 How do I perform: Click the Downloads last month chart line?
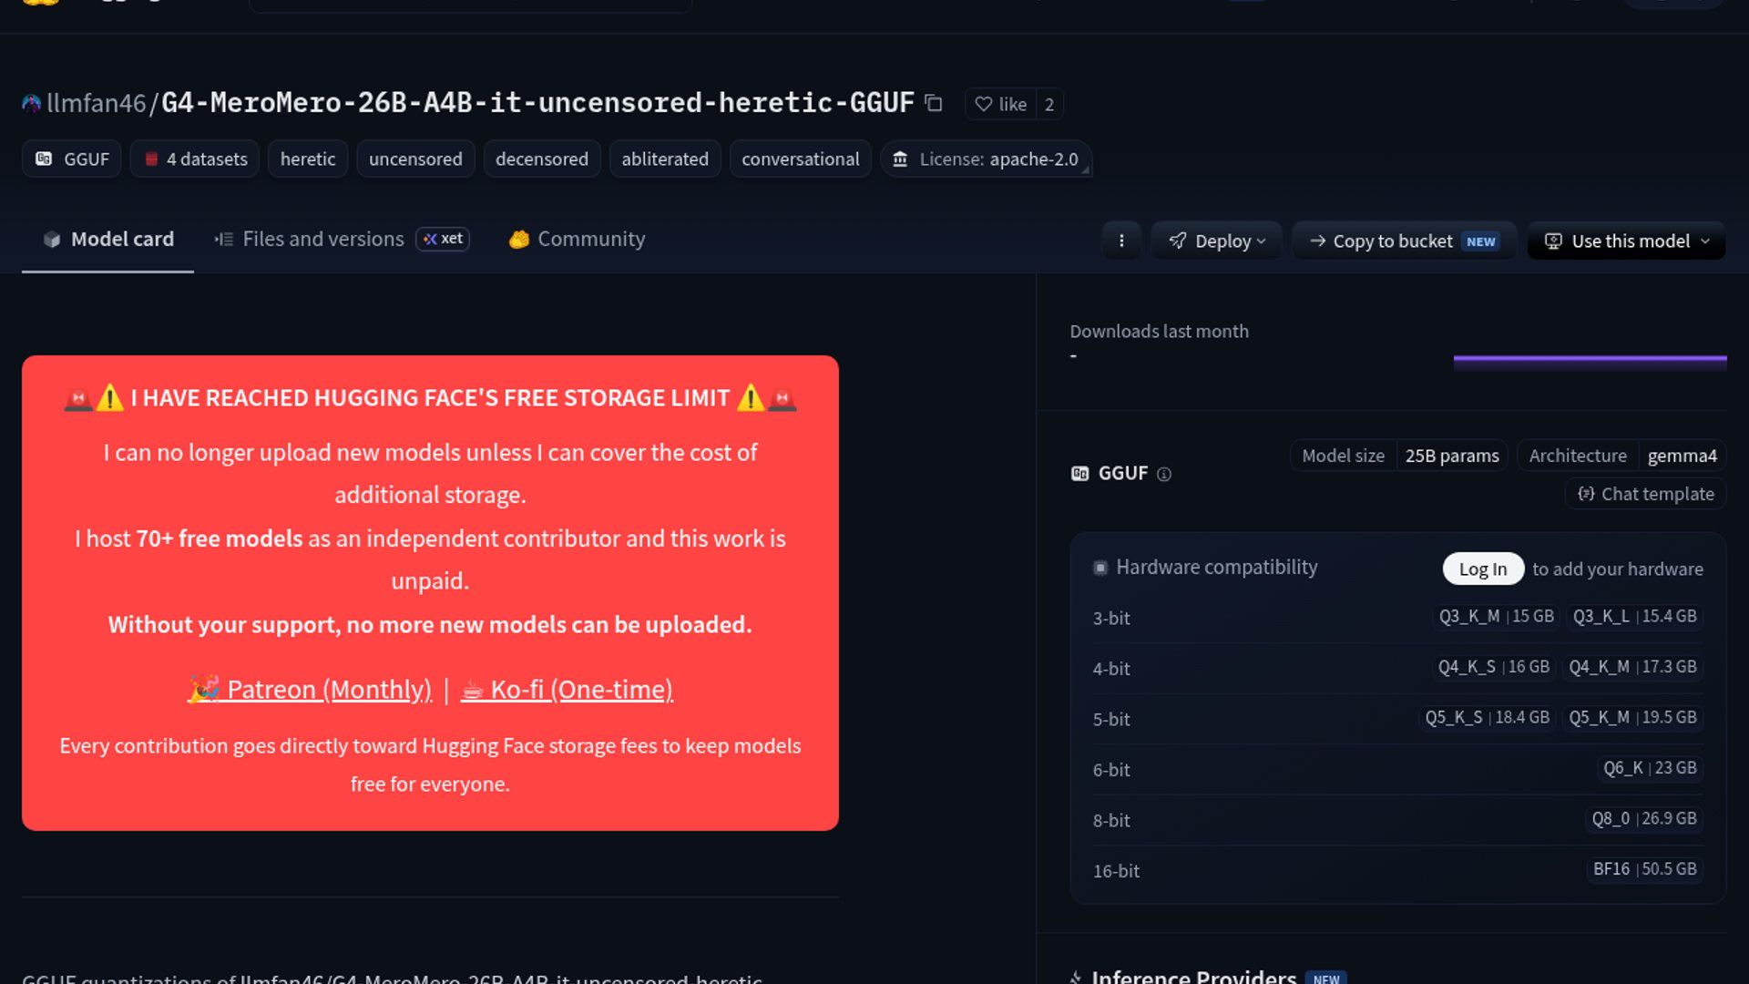point(1590,360)
